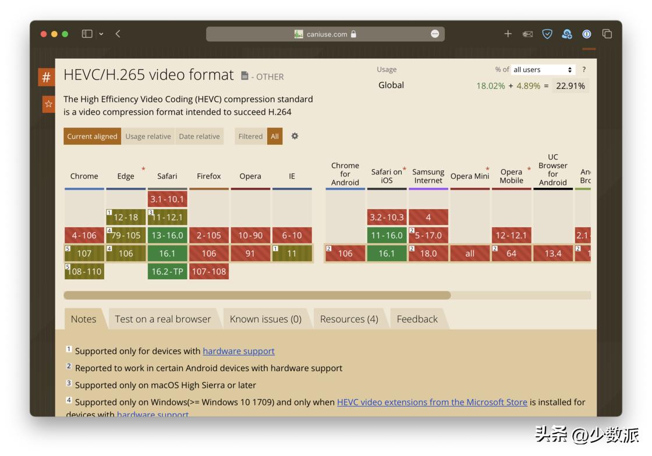652x456 pixels.
Task: Click the shield checkmark extension icon
Action: (547, 34)
